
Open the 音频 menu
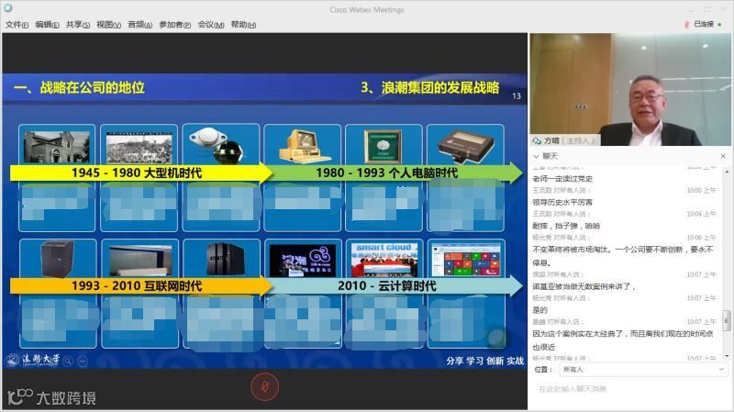coord(139,25)
